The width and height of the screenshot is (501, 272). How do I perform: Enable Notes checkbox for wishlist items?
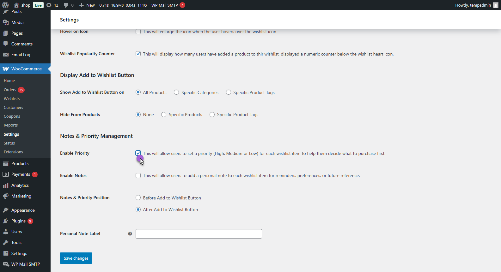coord(138,175)
